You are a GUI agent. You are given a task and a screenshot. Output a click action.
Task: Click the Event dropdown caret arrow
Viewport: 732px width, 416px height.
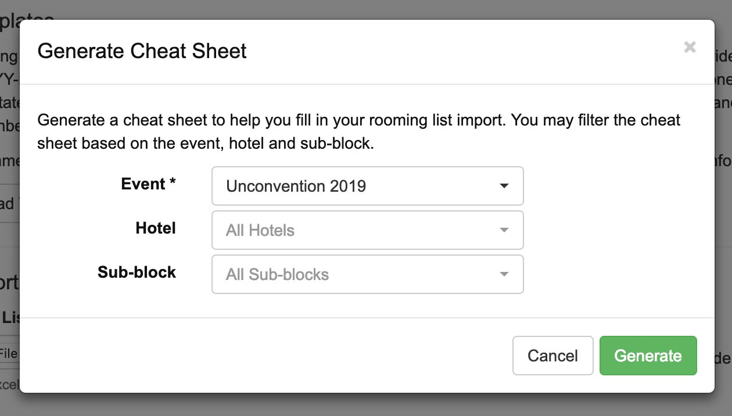point(504,186)
